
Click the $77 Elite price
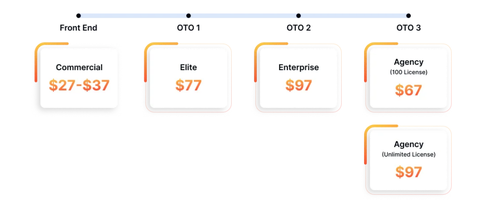click(188, 85)
